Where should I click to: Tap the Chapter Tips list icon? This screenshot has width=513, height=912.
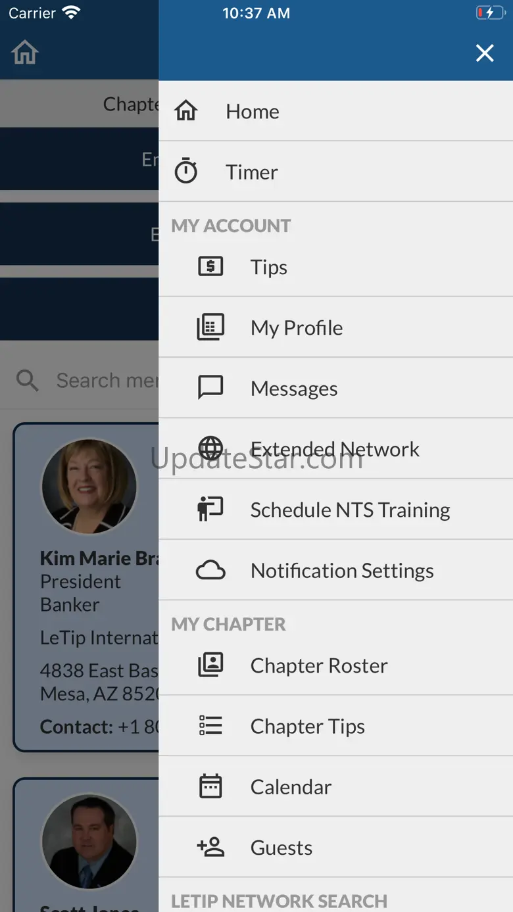point(210,726)
